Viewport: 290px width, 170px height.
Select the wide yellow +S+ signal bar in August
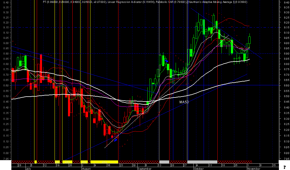104,162
